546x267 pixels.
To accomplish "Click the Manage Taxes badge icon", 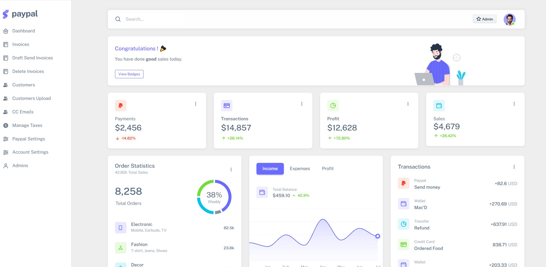I will [x=6, y=125].
